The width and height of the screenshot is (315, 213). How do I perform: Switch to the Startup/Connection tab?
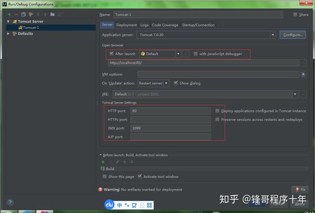[198, 25]
